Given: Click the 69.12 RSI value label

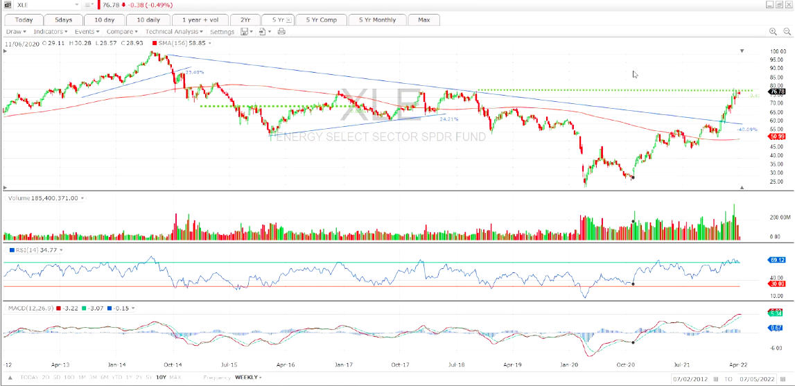Looking at the screenshot, I should click(777, 260).
